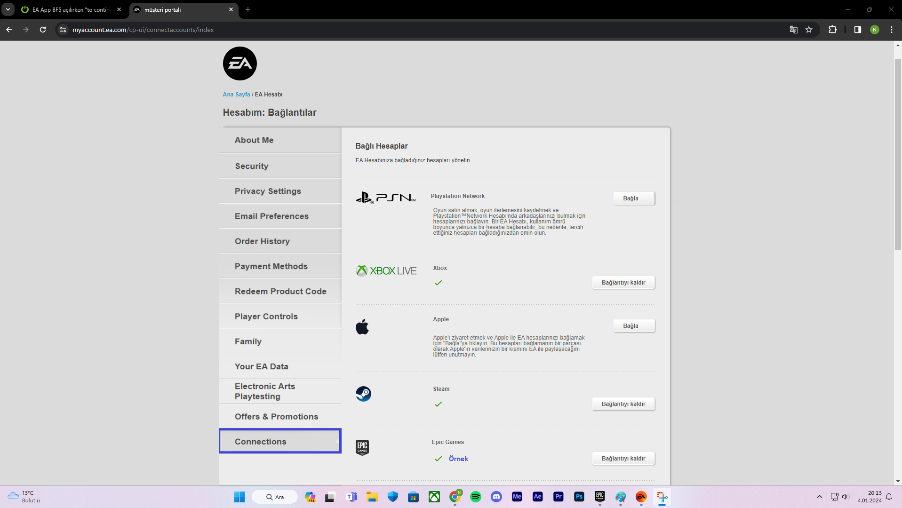Click the page vertical scrollbar
Screen dimensions: 902x508
coord(898,155)
